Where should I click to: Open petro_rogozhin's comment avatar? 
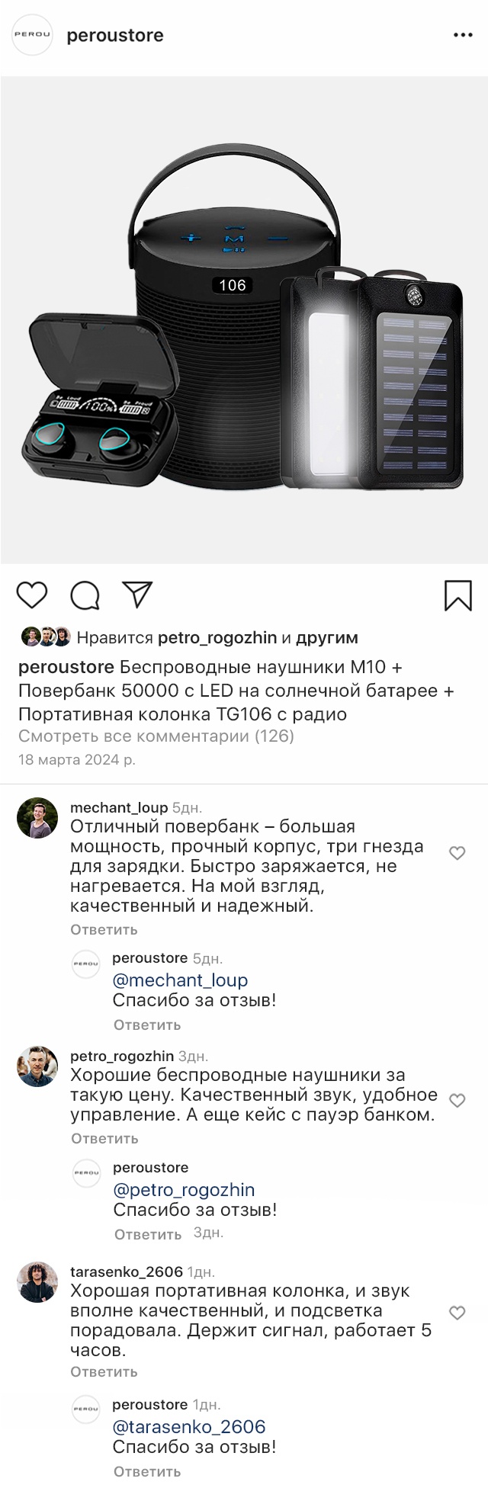[37, 1066]
